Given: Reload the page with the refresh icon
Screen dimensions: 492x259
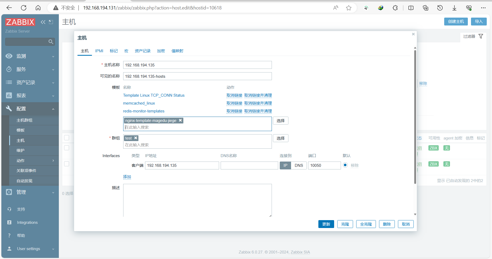Looking at the screenshot, I should coord(24,8).
